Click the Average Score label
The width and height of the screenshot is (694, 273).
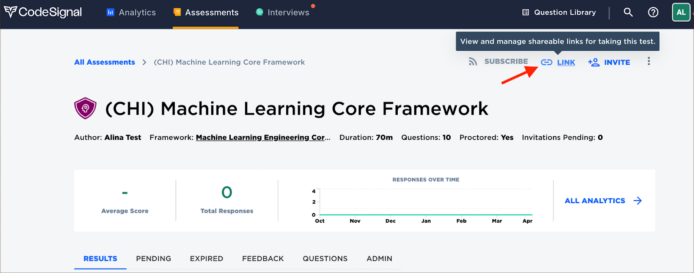(125, 211)
